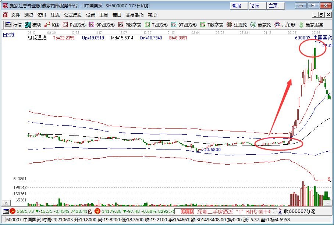This screenshot has height=225, width=334.
Task: Open the 行情 quotes view
Action: click(x=13, y=25)
